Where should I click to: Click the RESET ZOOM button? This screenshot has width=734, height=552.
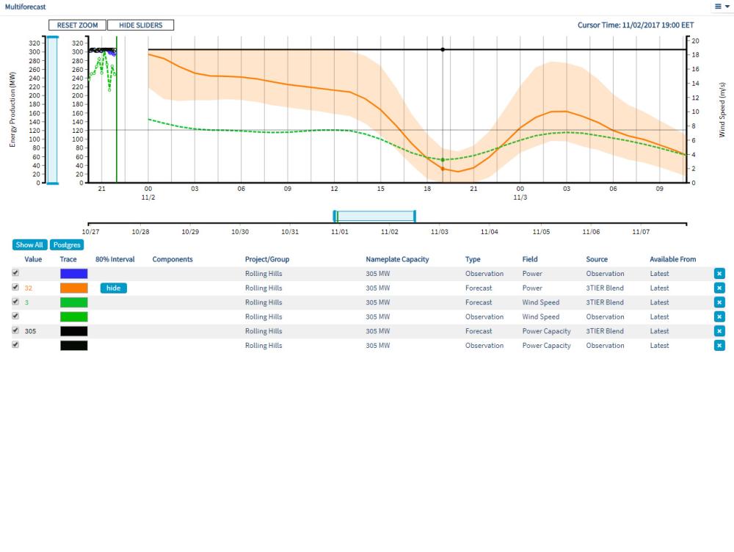tap(77, 26)
